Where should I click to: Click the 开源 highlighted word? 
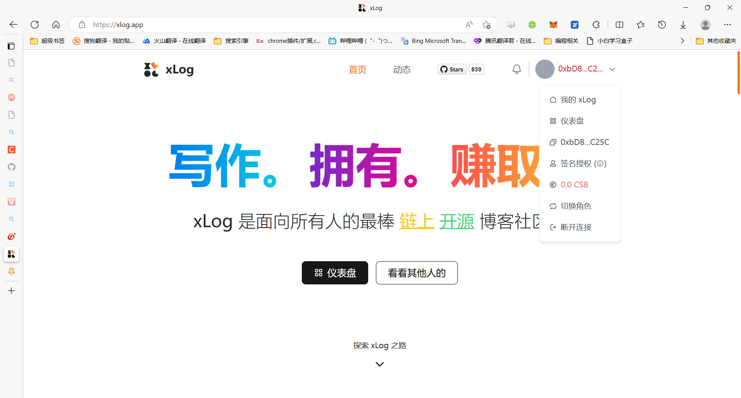(x=457, y=221)
